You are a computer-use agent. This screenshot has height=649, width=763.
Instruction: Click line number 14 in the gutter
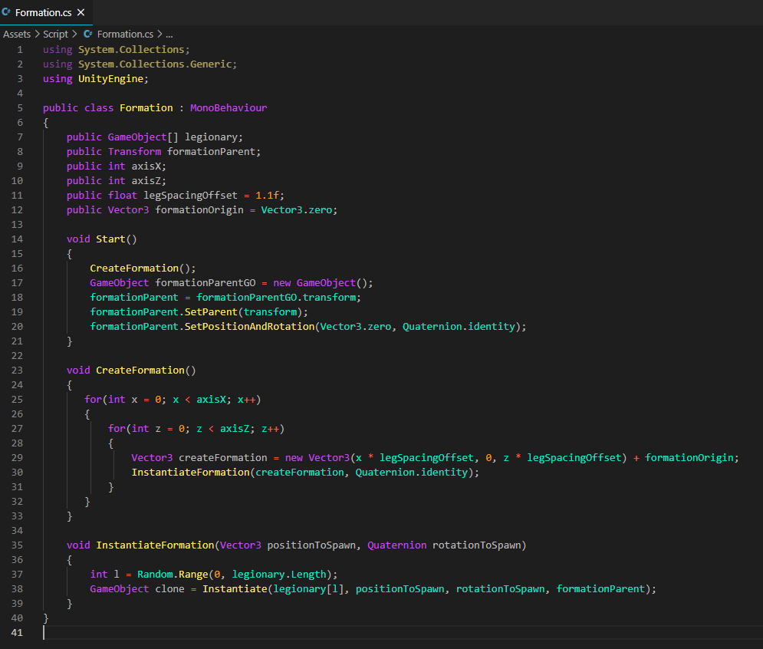17,239
